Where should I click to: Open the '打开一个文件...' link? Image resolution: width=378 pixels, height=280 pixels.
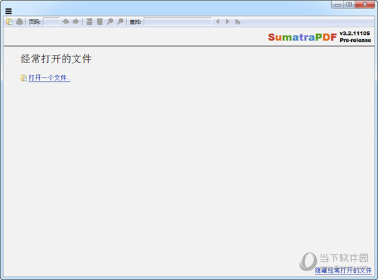pos(49,78)
